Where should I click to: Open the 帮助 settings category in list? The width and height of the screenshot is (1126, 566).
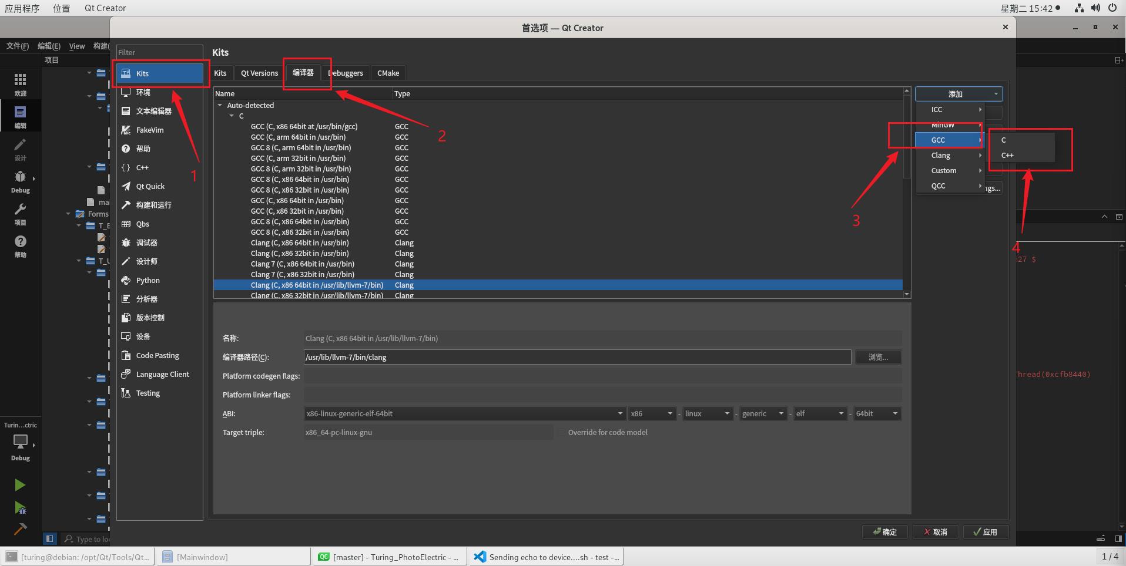(x=160, y=149)
